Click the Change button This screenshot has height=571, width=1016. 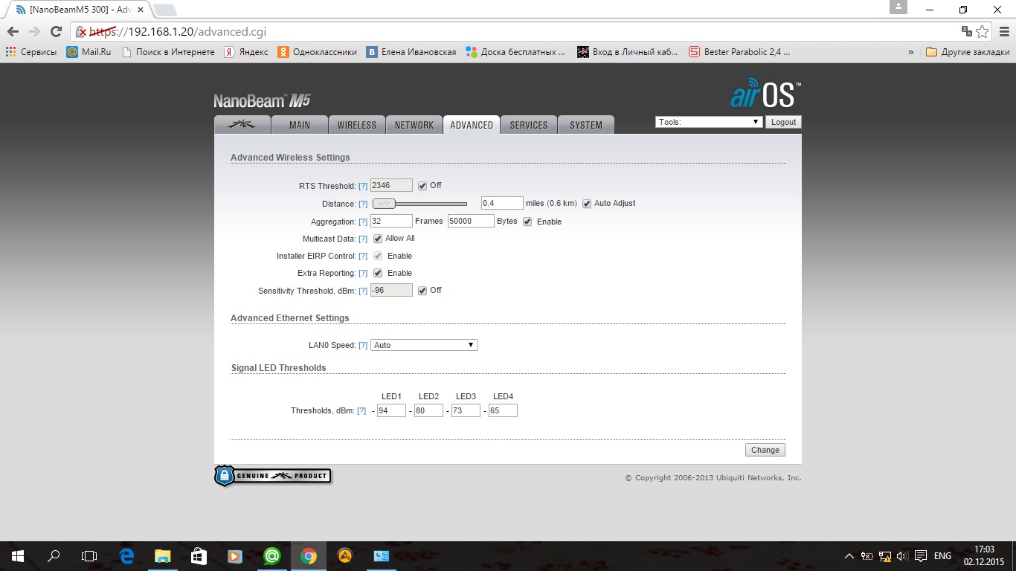(765, 450)
